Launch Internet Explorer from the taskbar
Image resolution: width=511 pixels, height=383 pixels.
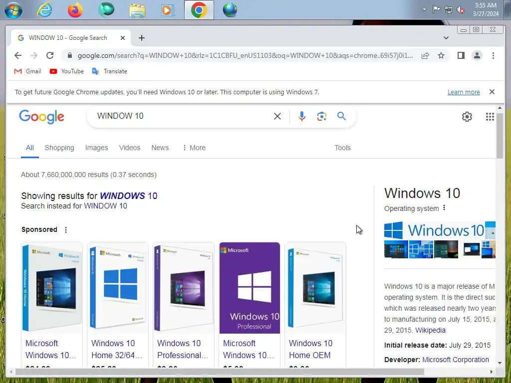pos(44,10)
